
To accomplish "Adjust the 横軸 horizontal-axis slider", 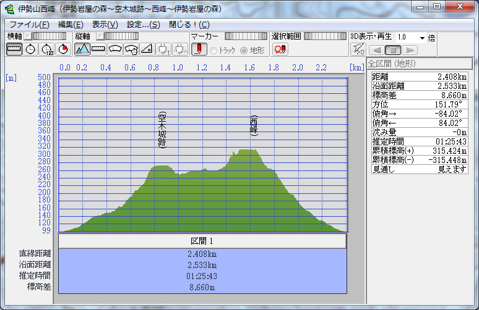I will click(49, 36).
